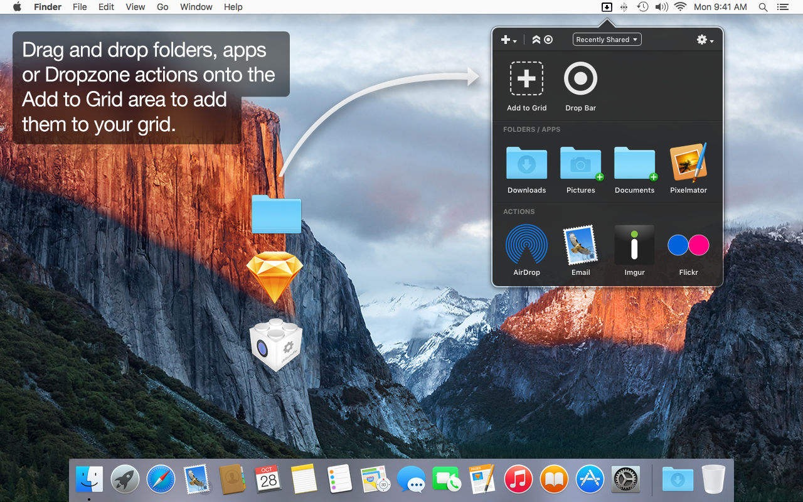Click the Add to Grid dashed box
Viewport: 803px width, 502px height.
[x=526, y=78]
